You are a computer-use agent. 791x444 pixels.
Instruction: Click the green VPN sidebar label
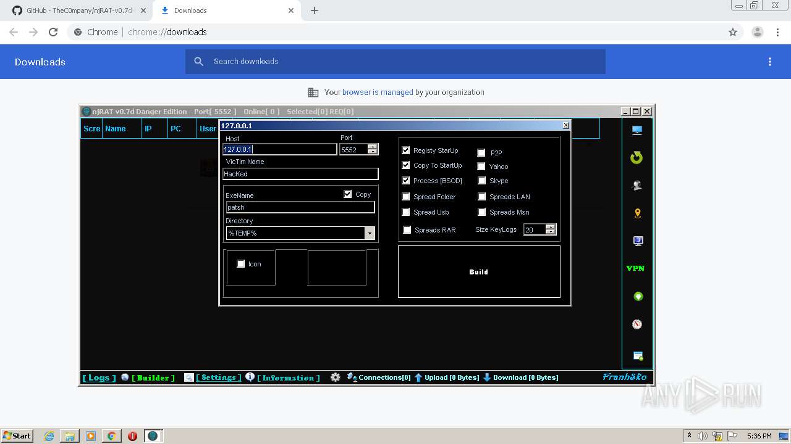tap(635, 268)
